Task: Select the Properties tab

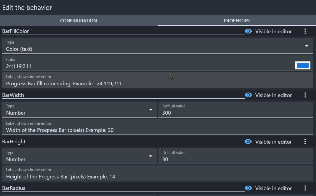Action: tap(236, 21)
